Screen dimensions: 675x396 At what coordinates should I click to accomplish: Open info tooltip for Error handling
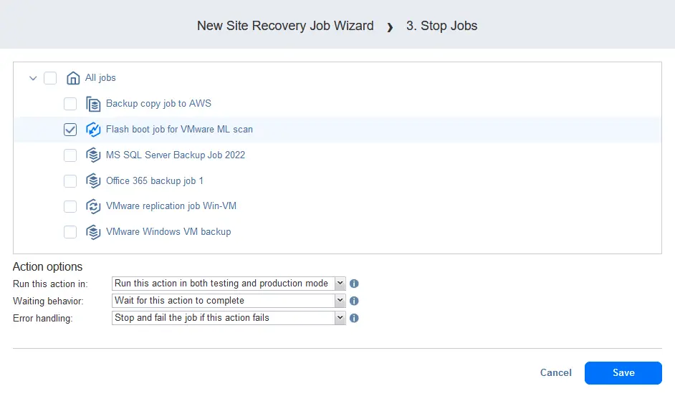click(x=354, y=318)
